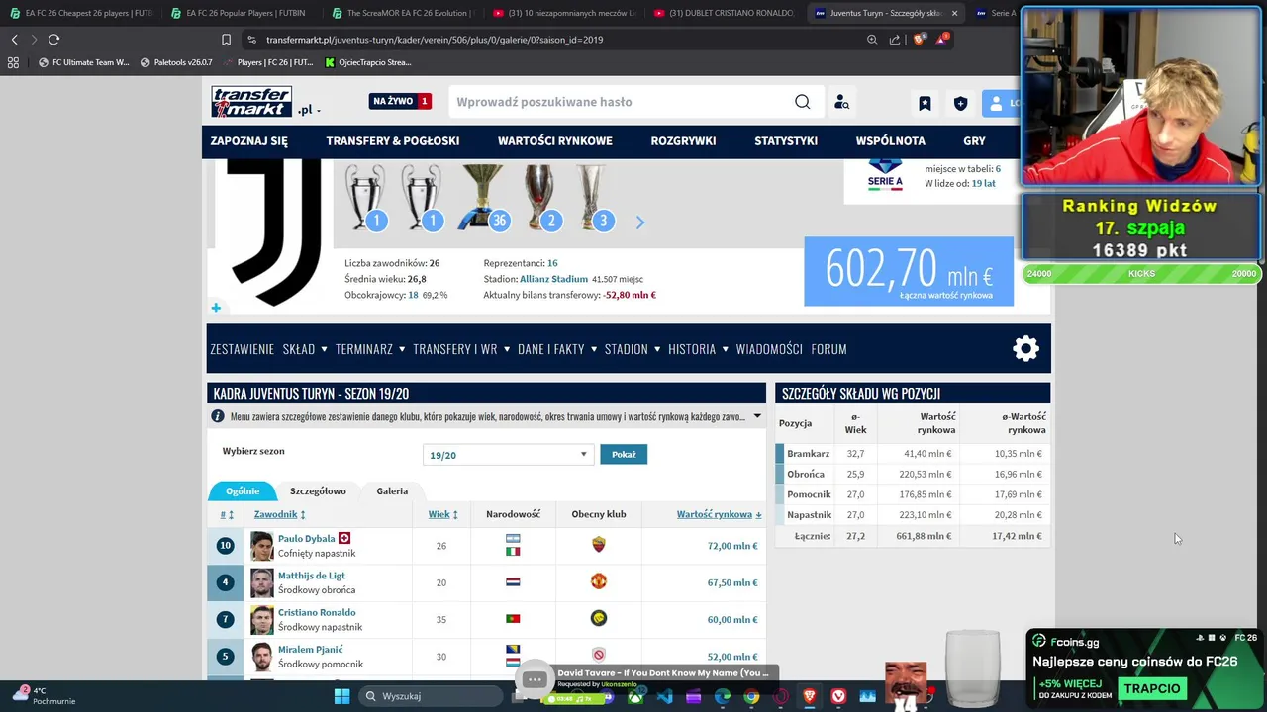Open the settings gear in club submenu
The image size is (1267, 712).
pos(1025,348)
